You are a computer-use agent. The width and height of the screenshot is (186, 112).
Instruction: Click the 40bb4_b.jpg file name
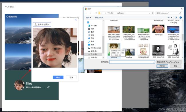click(159, 20)
